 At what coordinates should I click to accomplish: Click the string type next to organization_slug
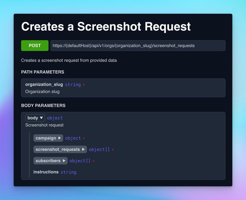[x=73, y=84]
